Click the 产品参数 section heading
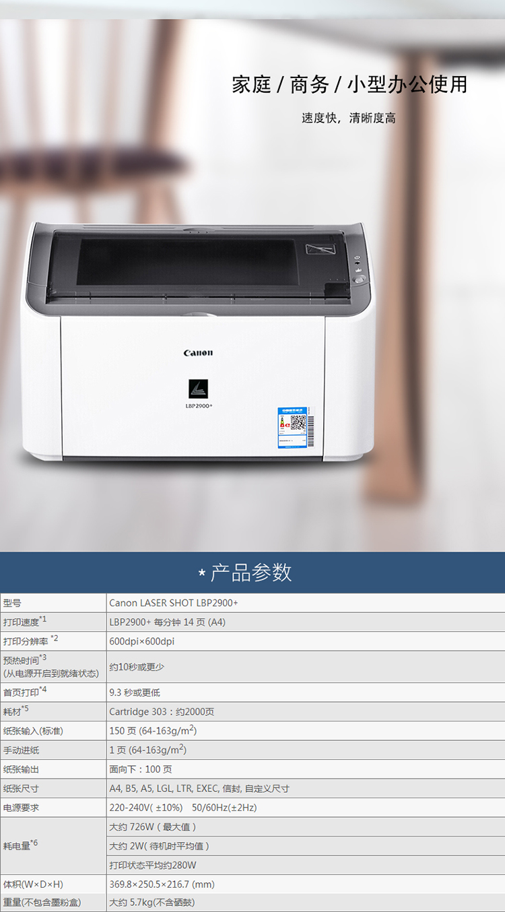The image size is (505, 912). tap(251, 573)
